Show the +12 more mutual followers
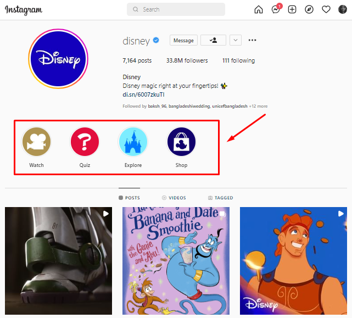Viewport: 352px width, 318px height. 258,106
